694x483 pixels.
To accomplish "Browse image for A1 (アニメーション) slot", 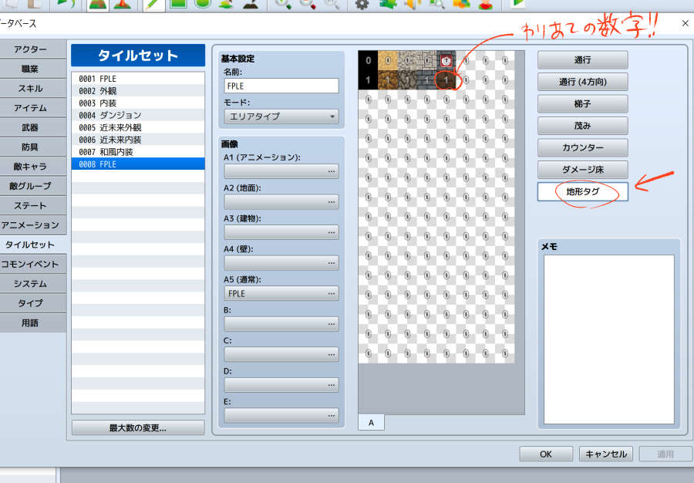I will click(x=281, y=171).
